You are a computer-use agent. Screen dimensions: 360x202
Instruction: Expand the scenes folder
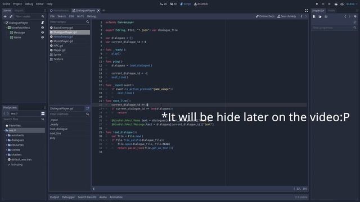tap(6, 150)
